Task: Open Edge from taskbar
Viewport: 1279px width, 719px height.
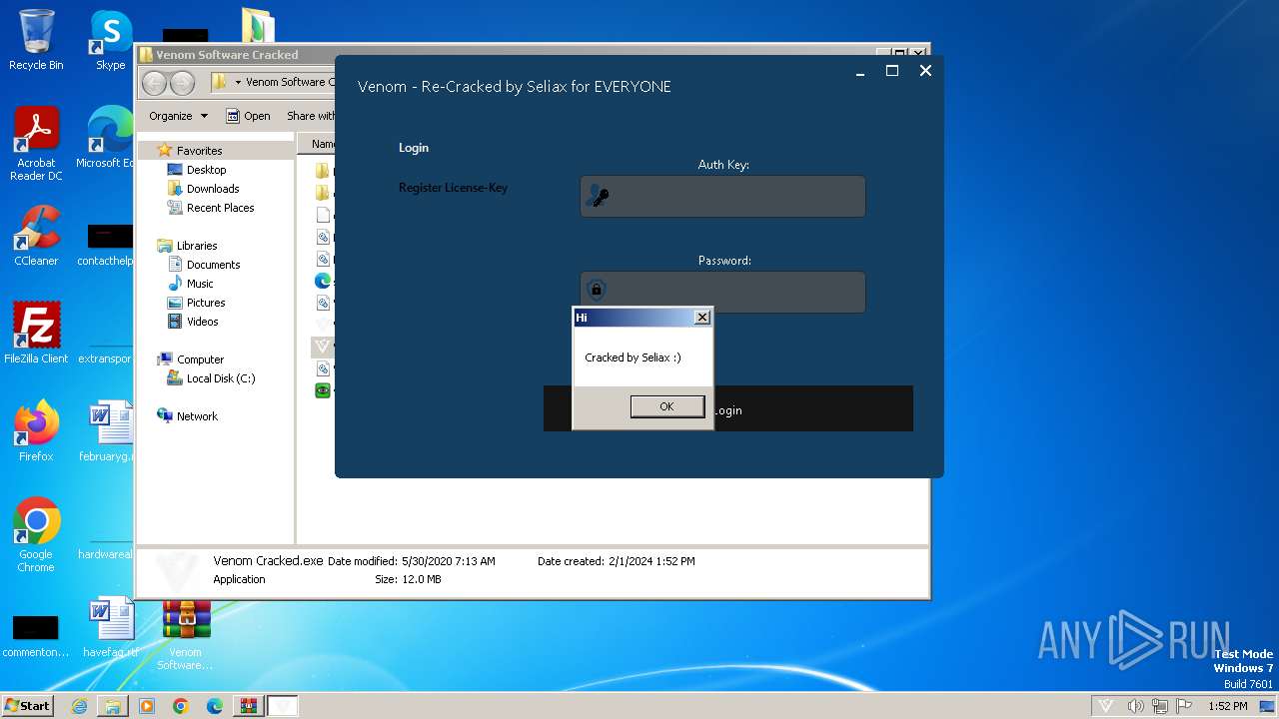Action: click(215, 706)
